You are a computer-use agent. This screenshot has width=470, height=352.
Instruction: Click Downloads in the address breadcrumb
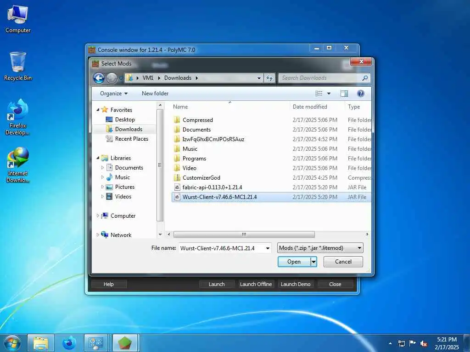178,78
